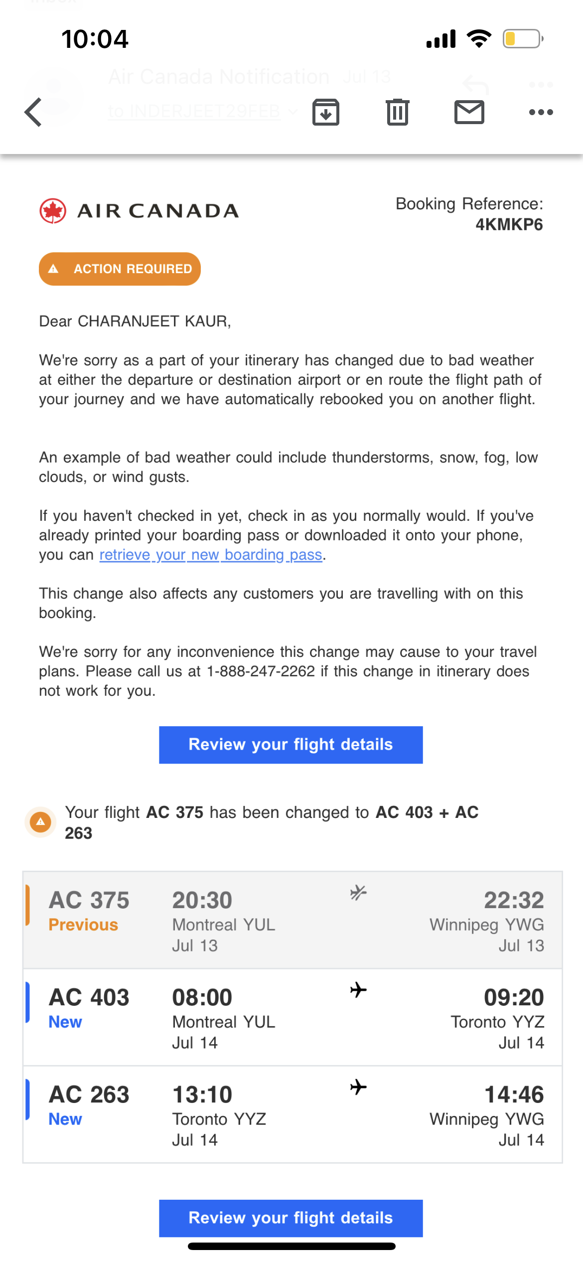Tap the top Review your flight details button
The image size is (583, 1262).
click(x=291, y=745)
